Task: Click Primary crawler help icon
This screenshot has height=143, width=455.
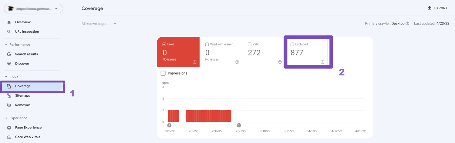Action: point(407,24)
